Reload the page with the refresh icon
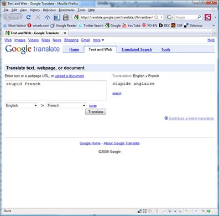 [x=28, y=17]
